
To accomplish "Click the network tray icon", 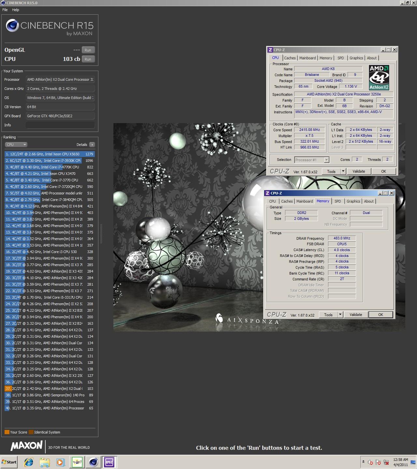I will [386, 462].
